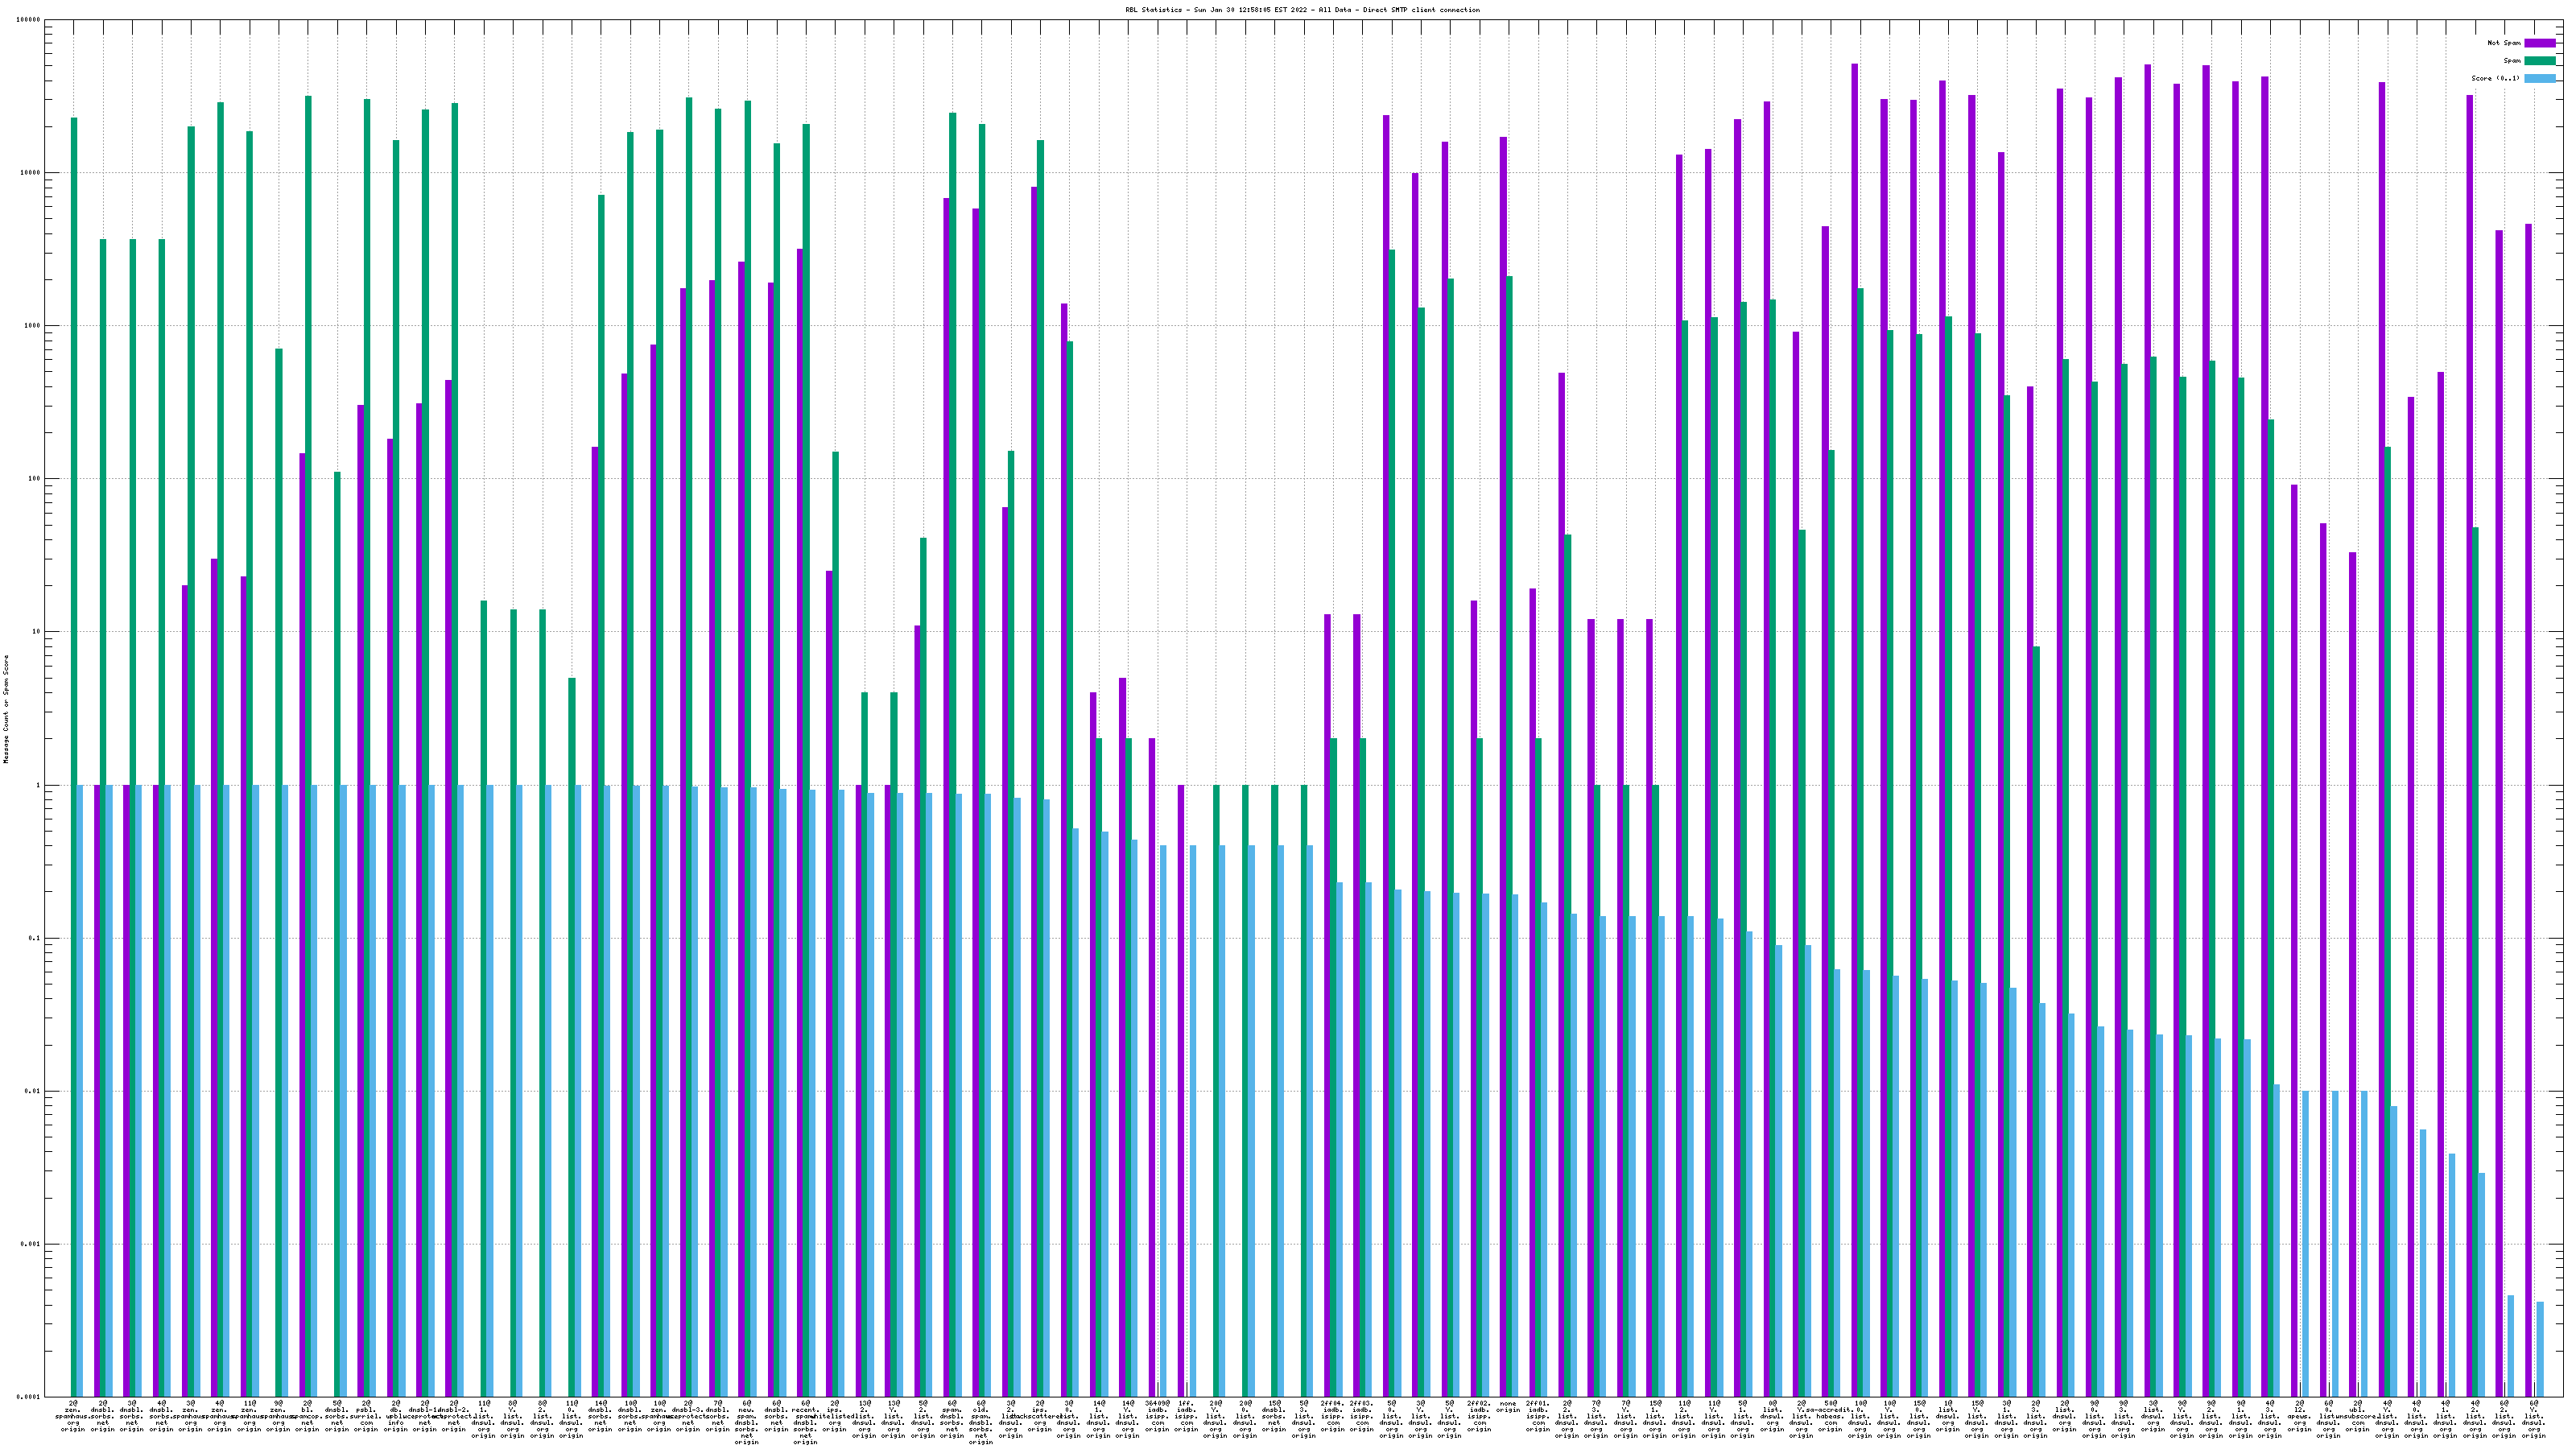This screenshot has height=1449, width=2576.
Task: Click the 12.apews.org origin x-axis label
Action: [2299, 1416]
